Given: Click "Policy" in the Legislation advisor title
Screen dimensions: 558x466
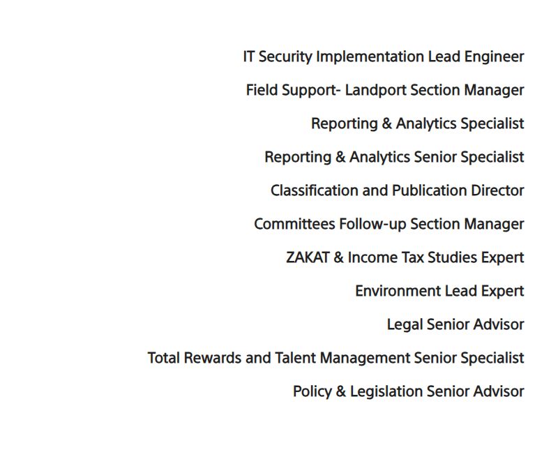Looking at the screenshot, I should point(312,391).
